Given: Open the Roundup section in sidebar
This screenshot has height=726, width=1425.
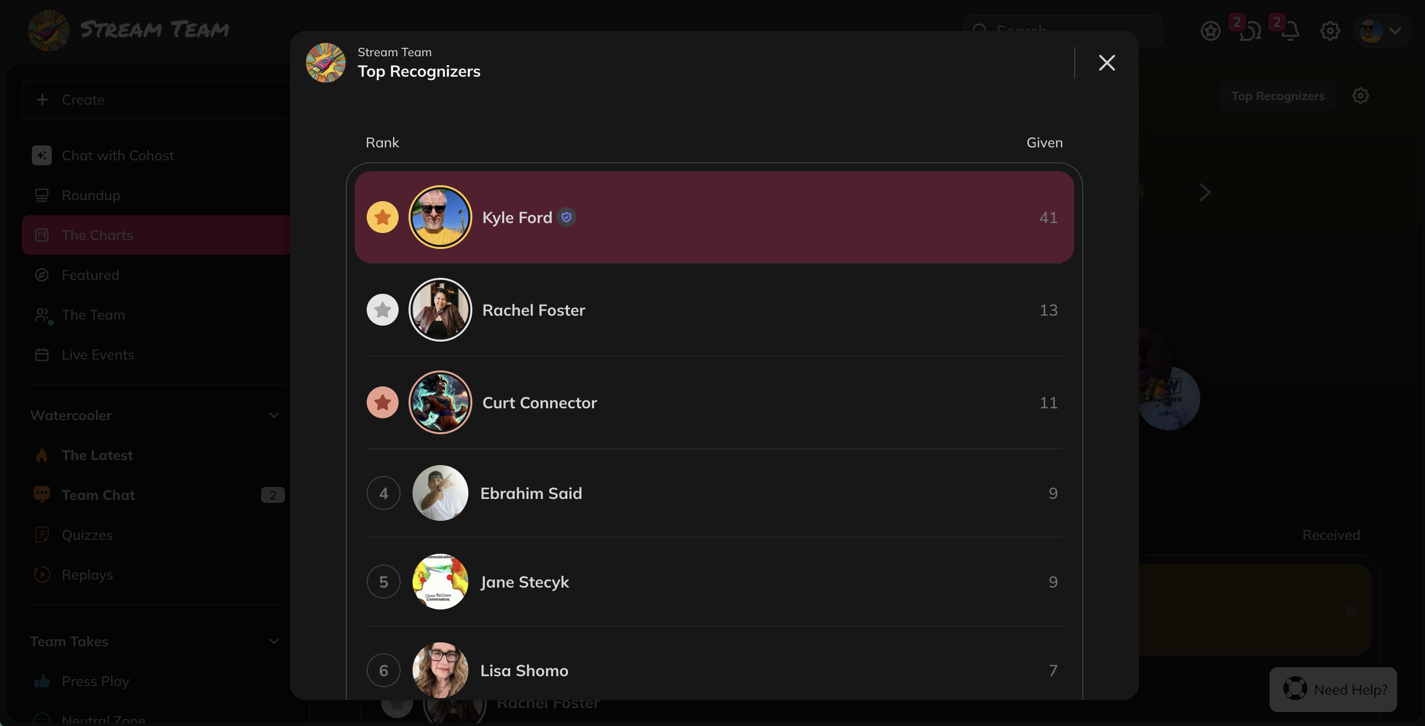Looking at the screenshot, I should 90,195.
